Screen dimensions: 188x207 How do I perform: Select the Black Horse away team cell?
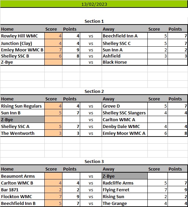point(125,62)
